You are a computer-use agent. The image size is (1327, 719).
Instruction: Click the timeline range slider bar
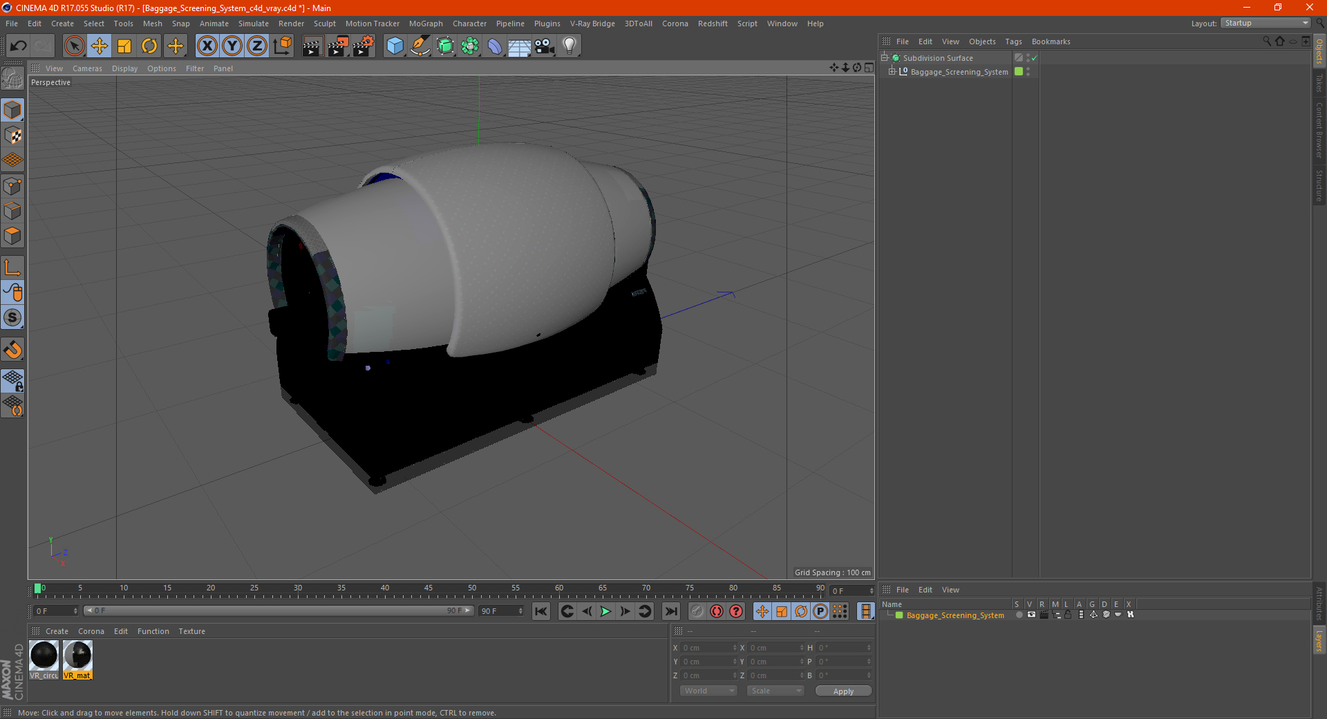279,610
